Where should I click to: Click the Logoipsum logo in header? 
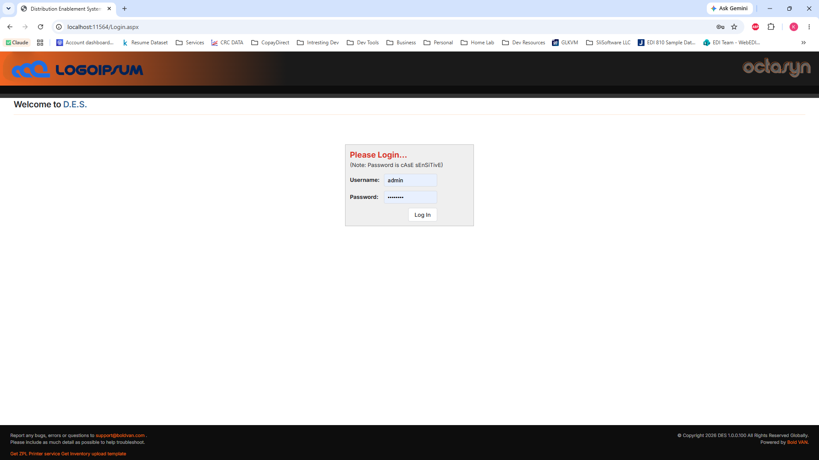77,69
